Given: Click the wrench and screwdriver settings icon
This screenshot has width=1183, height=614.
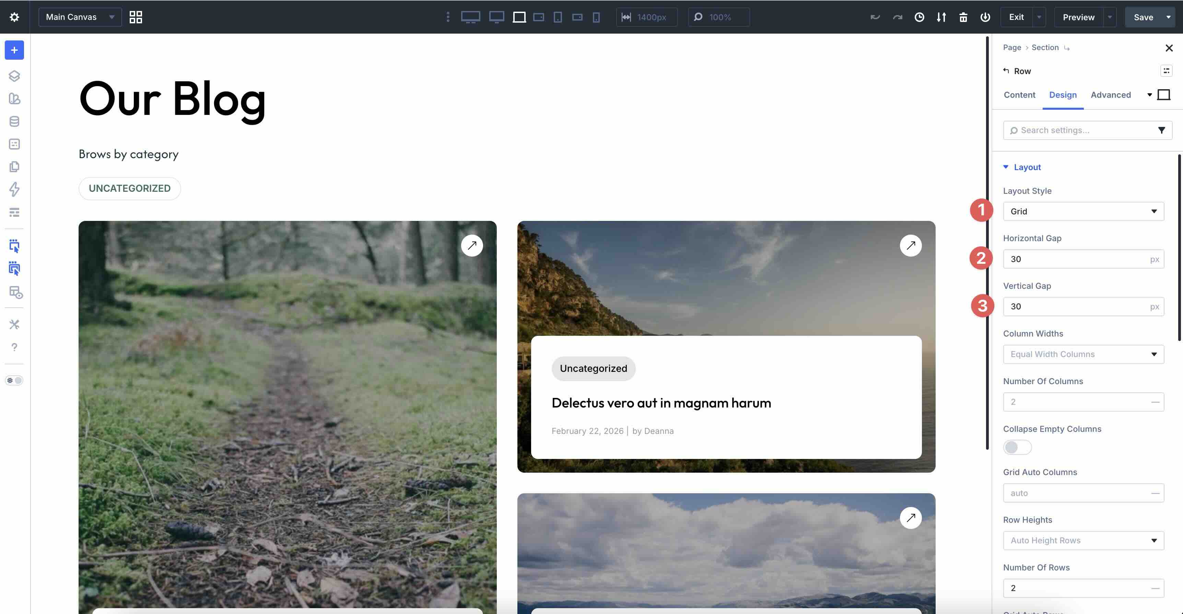Looking at the screenshot, I should (x=14, y=324).
